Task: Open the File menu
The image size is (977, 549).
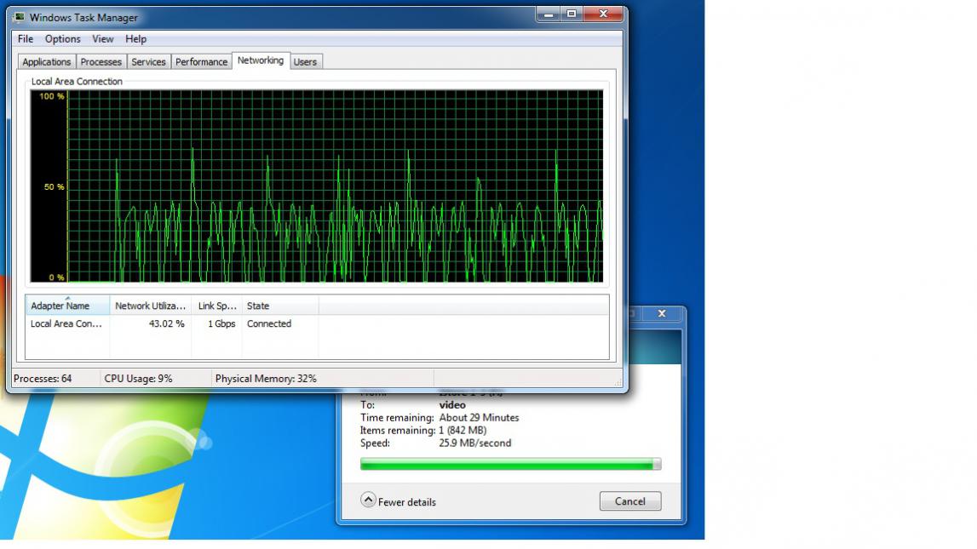Action: click(26, 38)
